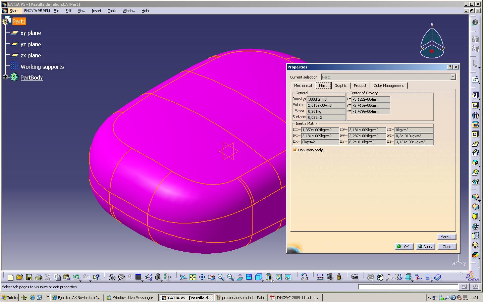Viewport: 483px width, 302px height.
Task: Open the Insert menu
Action: click(96, 11)
